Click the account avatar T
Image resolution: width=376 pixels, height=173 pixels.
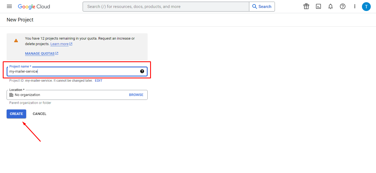(x=366, y=6)
